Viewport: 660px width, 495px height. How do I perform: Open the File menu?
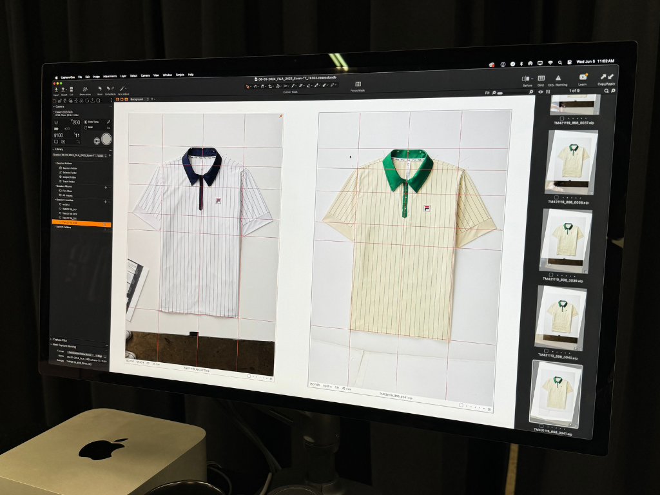tap(80, 77)
